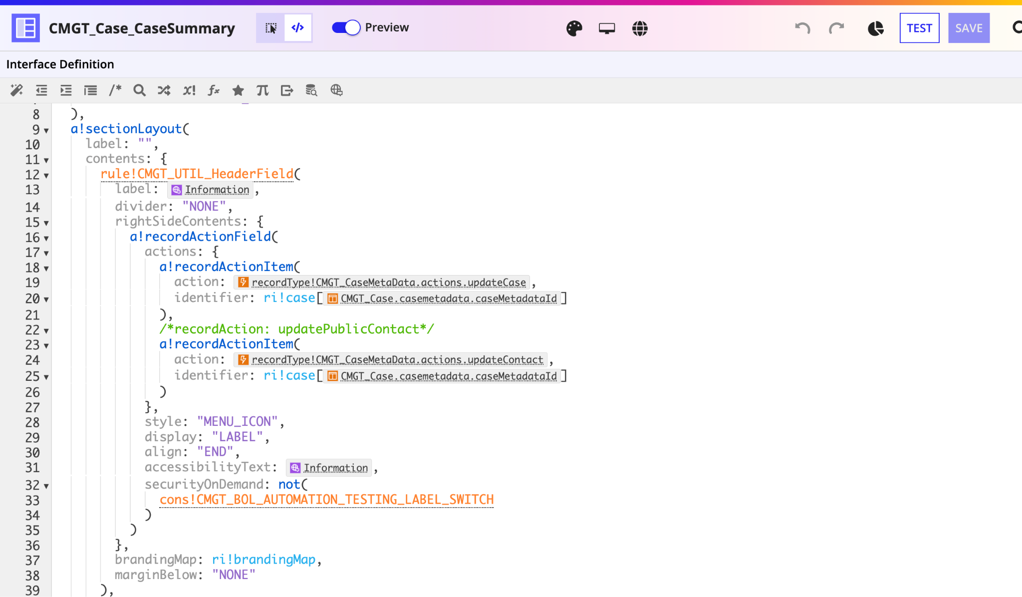
Task: Click the x! rule input icon
Action: (x=189, y=90)
